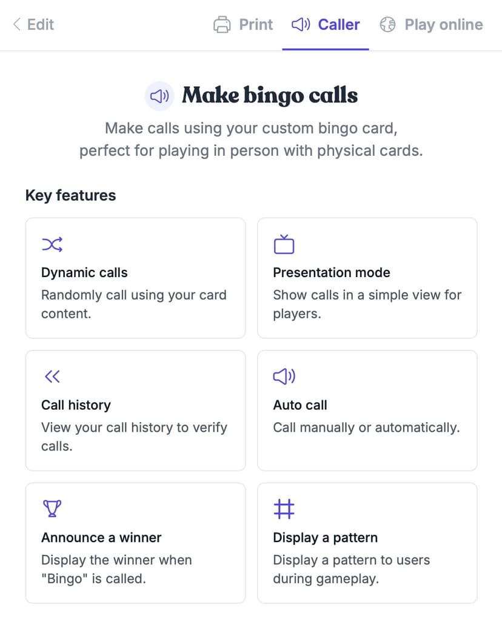Screen dimensions: 502x627
Task: Open the Dynamic calls feature card
Action: [135, 278]
